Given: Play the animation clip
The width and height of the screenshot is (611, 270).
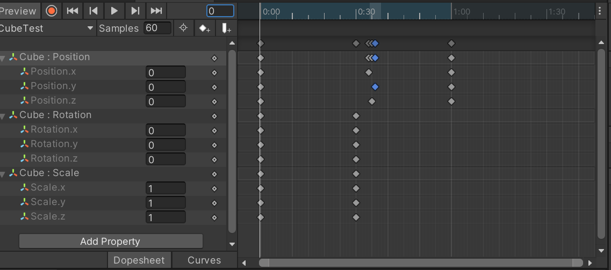Looking at the screenshot, I should [x=114, y=11].
